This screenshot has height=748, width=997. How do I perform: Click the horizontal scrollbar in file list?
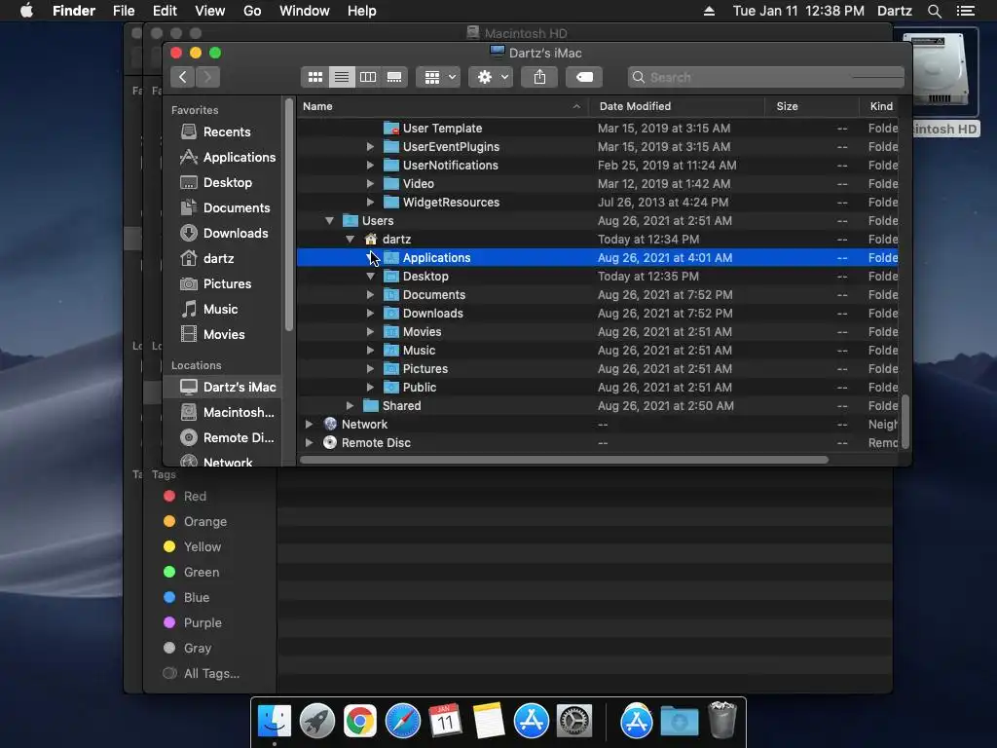[x=564, y=460]
